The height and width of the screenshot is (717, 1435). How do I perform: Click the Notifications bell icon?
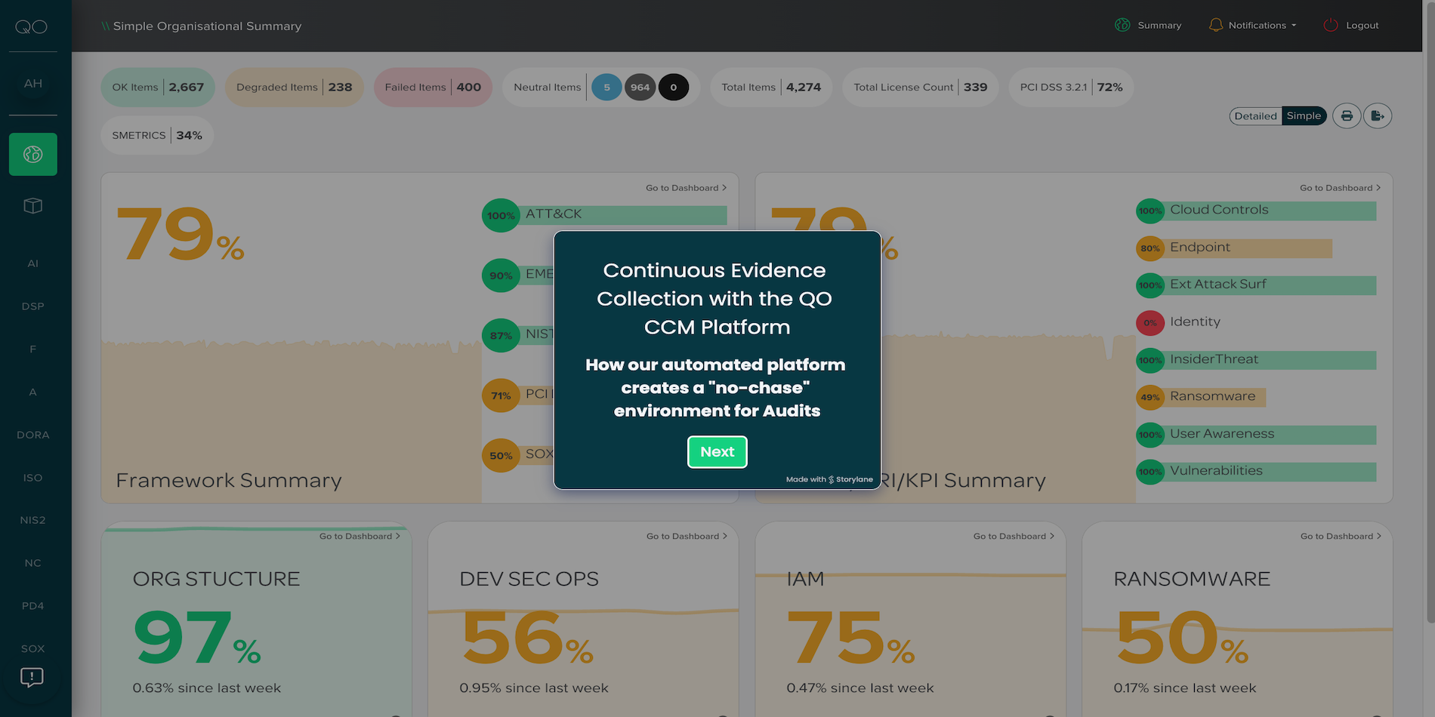click(1215, 25)
